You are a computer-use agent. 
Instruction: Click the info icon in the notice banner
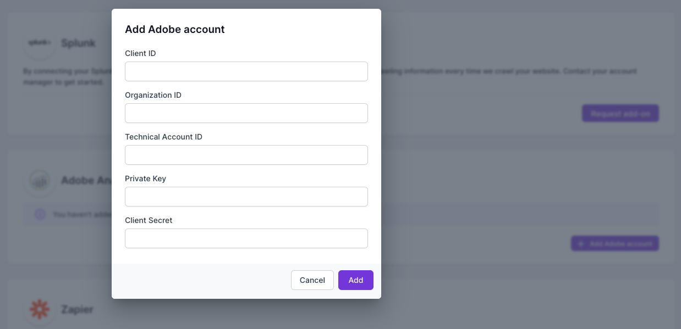coord(40,214)
